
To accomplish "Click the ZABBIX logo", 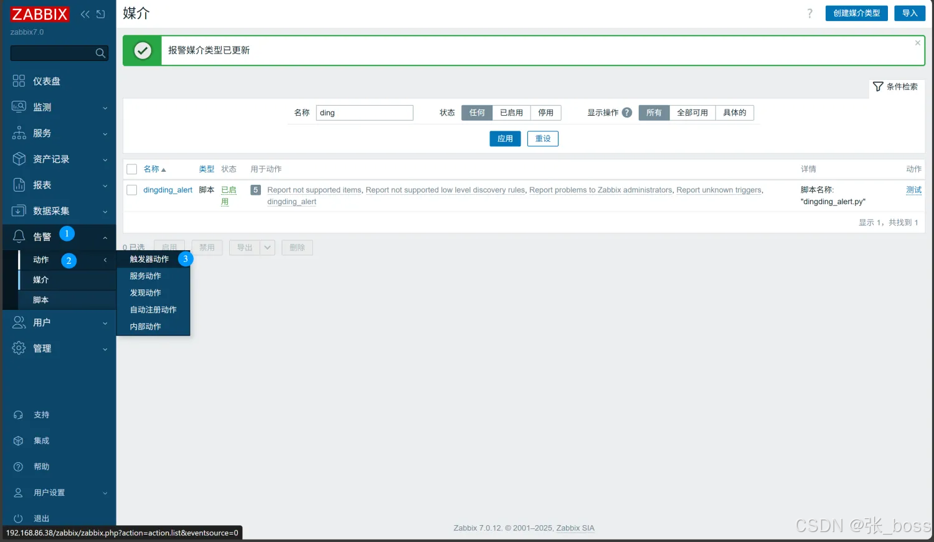I will pos(39,14).
